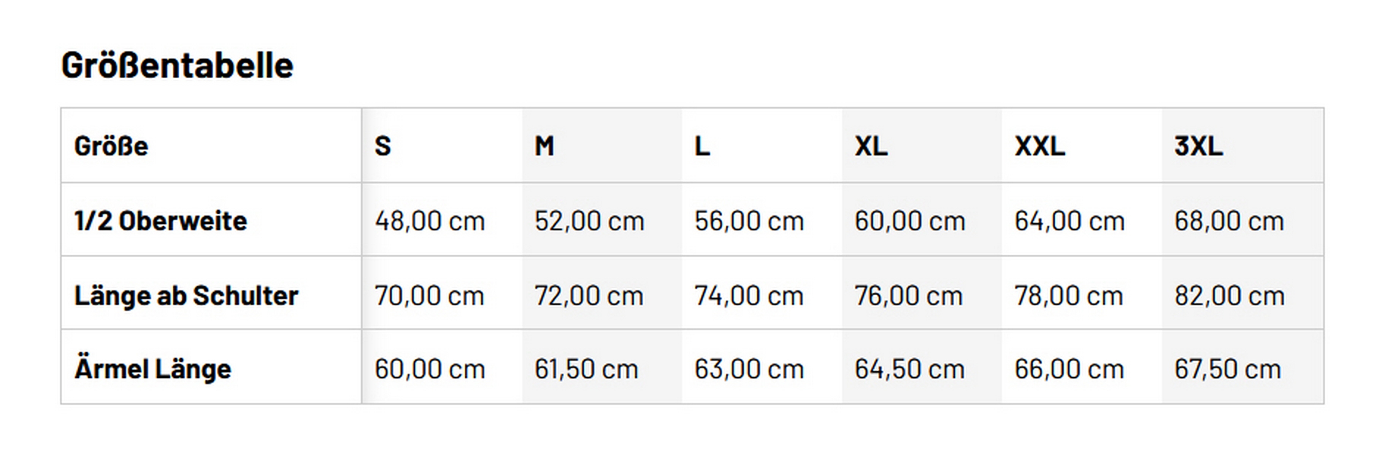The width and height of the screenshot is (1382, 456).
Task: Select the XXL size column header
Action: pos(1040,146)
